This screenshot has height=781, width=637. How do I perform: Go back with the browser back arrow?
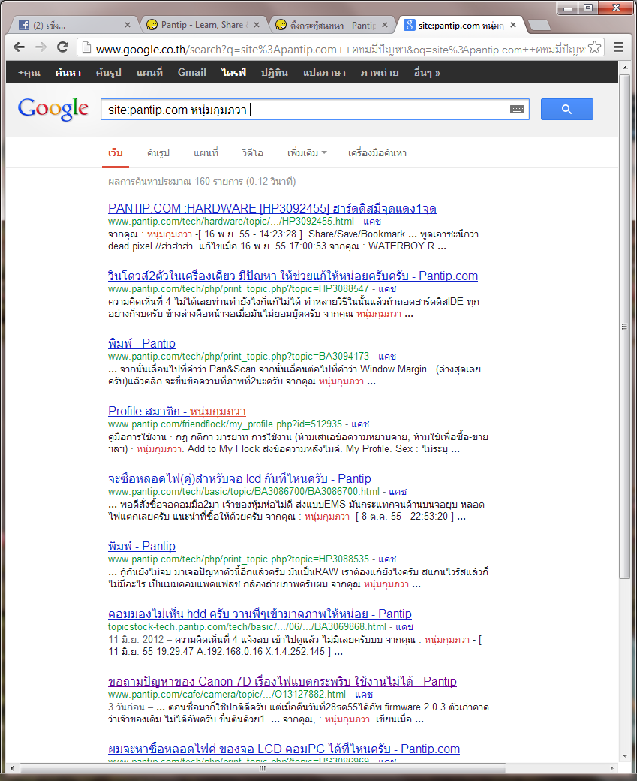point(19,47)
